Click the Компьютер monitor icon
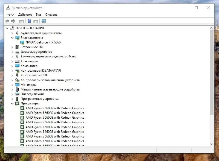Viewport: 219px width, 161px height. [17, 66]
